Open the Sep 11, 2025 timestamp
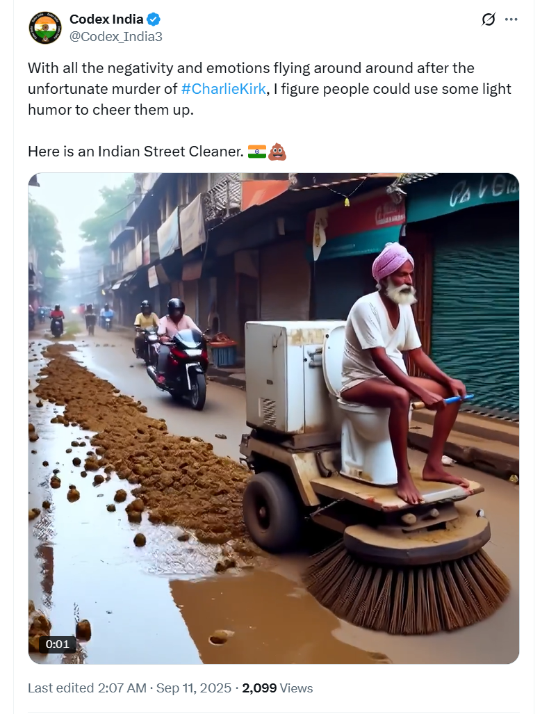 click(194, 688)
